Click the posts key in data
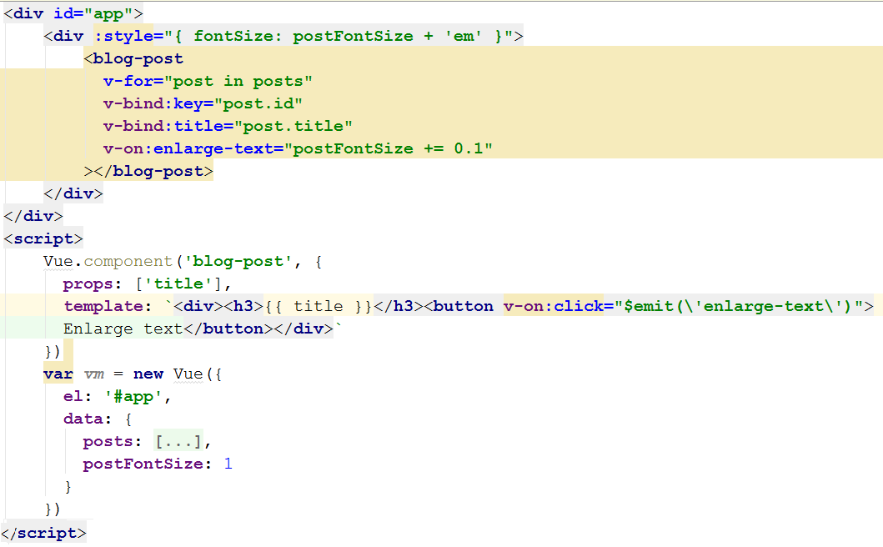Image resolution: width=883 pixels, height=547 pixels. click(108, 442)
